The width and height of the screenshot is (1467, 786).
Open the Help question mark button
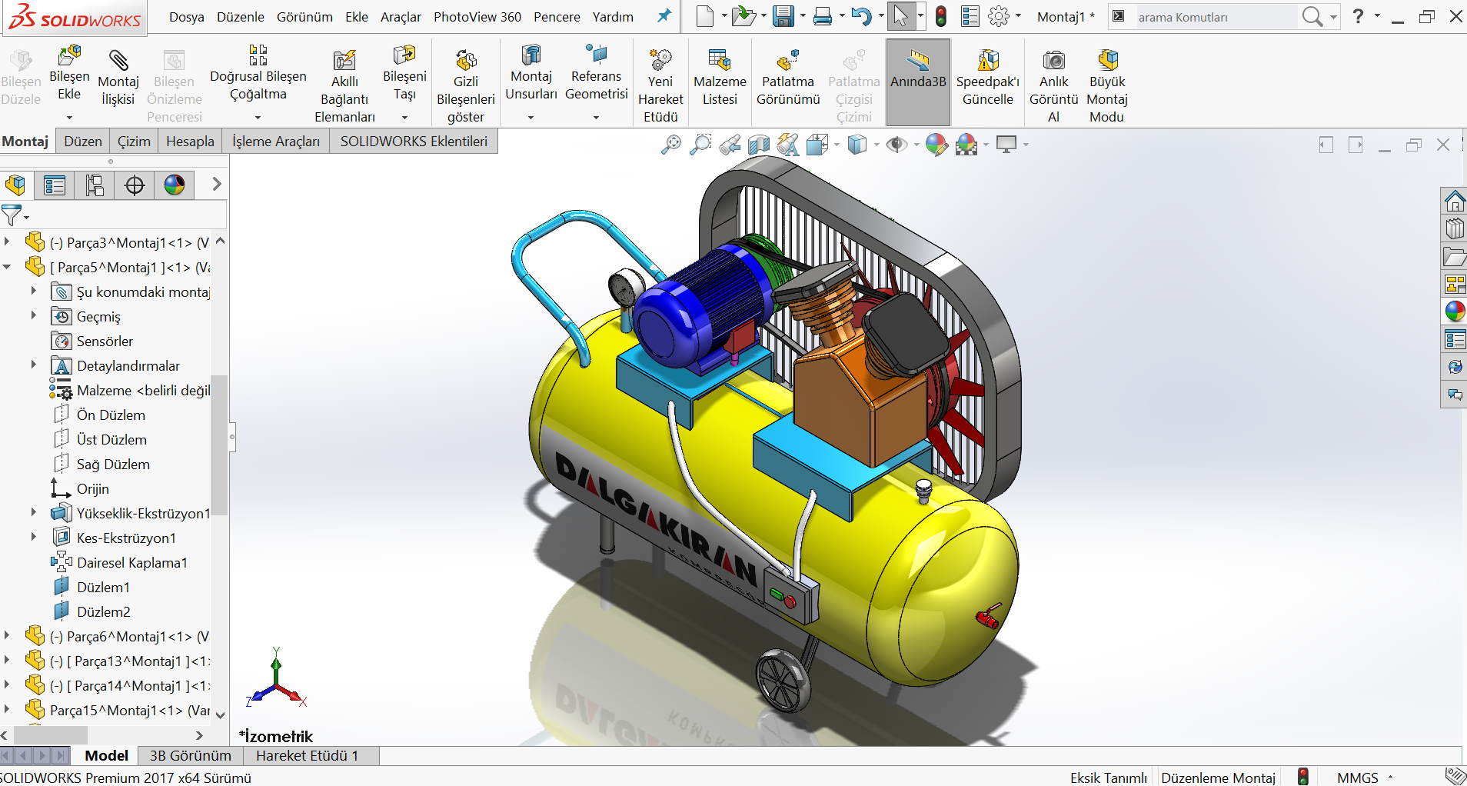coord(1359,16)
